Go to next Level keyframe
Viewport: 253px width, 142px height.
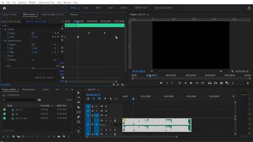point(58,37)
